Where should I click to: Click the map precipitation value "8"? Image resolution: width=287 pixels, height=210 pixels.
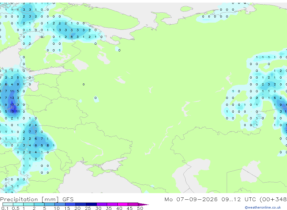pos(48,146)
